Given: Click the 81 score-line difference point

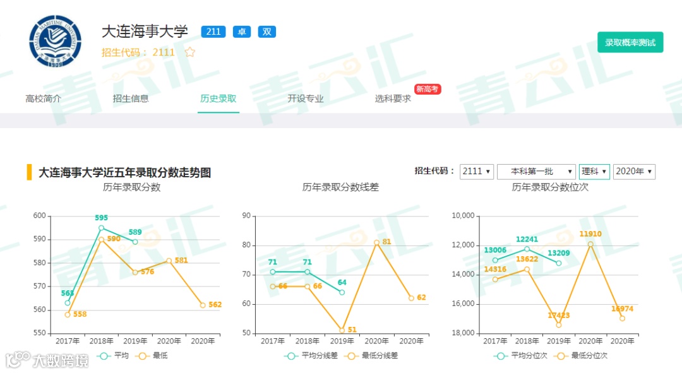Looking at the screenshot, I should (x=376, y=242).
